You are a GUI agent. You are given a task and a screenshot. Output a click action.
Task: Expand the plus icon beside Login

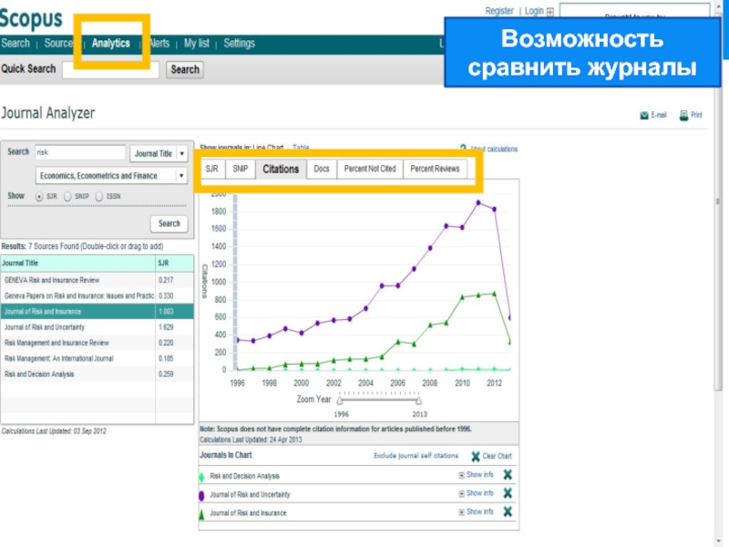pyautogui.click(x=549, y=12)
